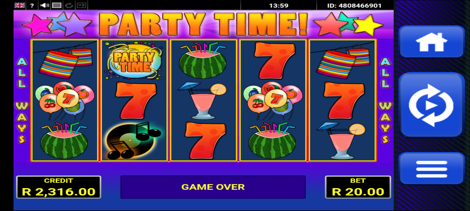
Task: Open the UK flag language selector
Action: pyautogui.click(x=20, y=5)
